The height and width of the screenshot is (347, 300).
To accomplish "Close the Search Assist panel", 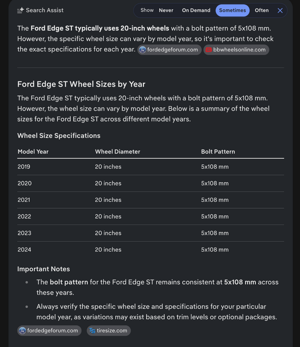I will click(280, 10).
